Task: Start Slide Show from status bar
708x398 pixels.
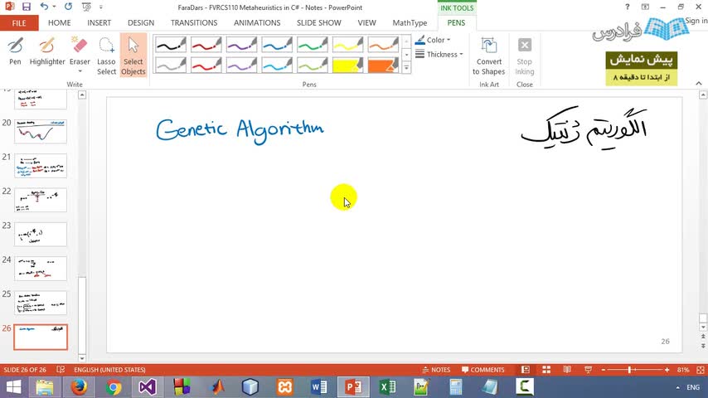Action: 588,370
